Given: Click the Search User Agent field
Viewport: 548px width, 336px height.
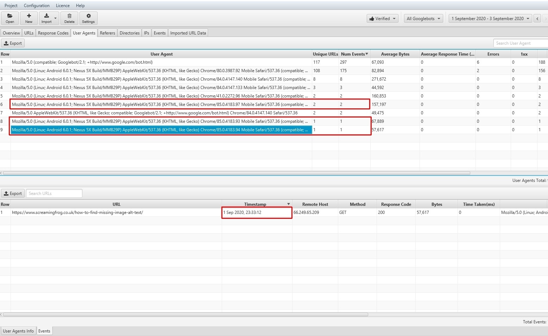Looking at the screenshot, I should click(x=521, y=43).
